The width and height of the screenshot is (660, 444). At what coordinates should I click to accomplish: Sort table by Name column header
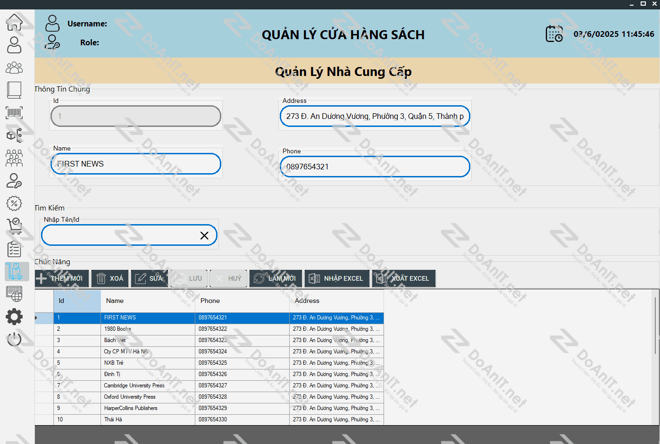click(147, 301)
